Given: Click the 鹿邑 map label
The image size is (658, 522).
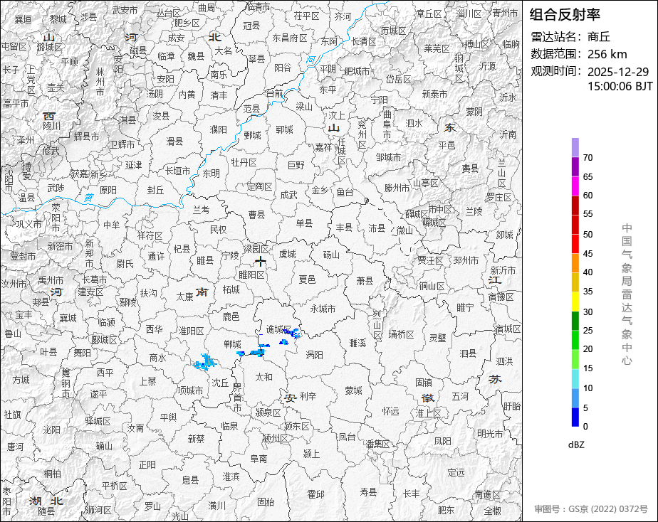Looking at the screenshot, I should click(231, 316).
